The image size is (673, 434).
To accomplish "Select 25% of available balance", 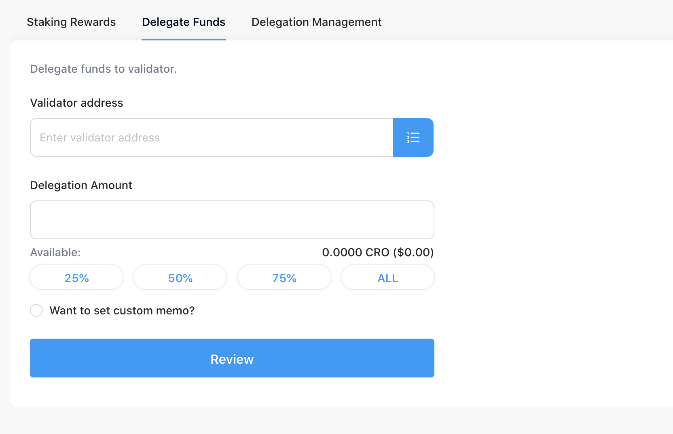I will pos(76,278).
